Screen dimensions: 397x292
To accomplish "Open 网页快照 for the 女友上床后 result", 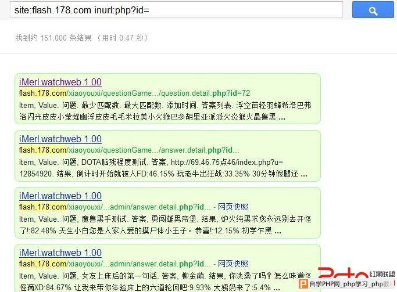I will click(233, 264).
